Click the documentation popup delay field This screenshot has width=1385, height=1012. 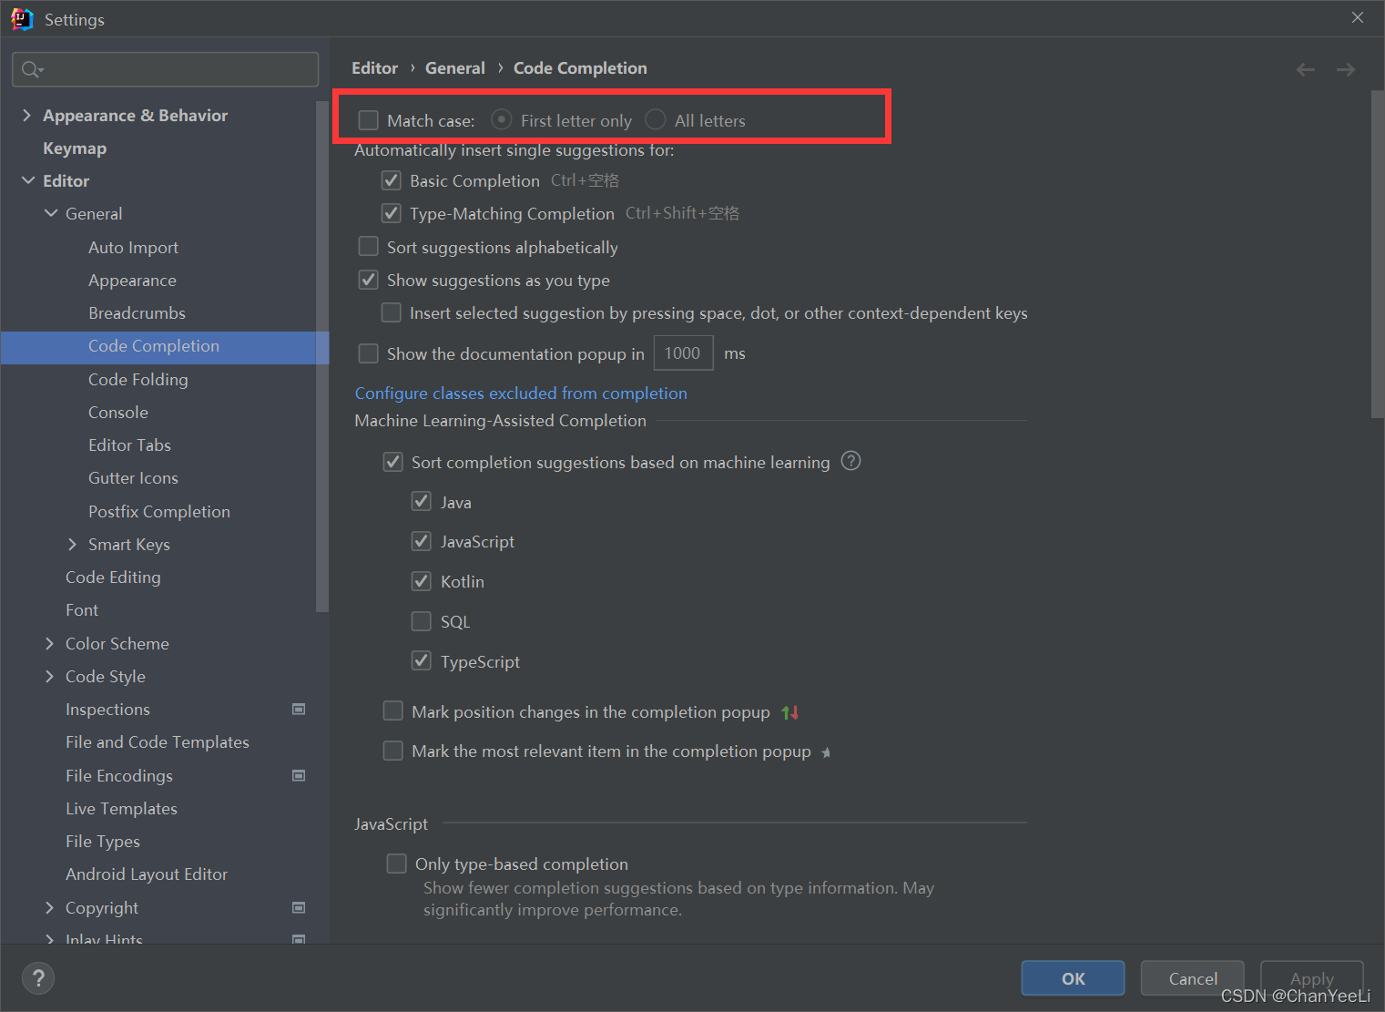(683, 353)
